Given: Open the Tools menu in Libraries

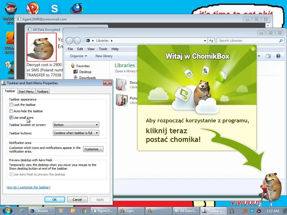Looking at the screenshot, I should pos(103,49).
